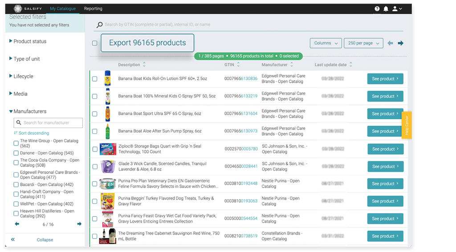See product for The Dreaming Tree Cabernet
This screenshot has height=252, width=456.
pyautogui.click(x=385, y=236)
